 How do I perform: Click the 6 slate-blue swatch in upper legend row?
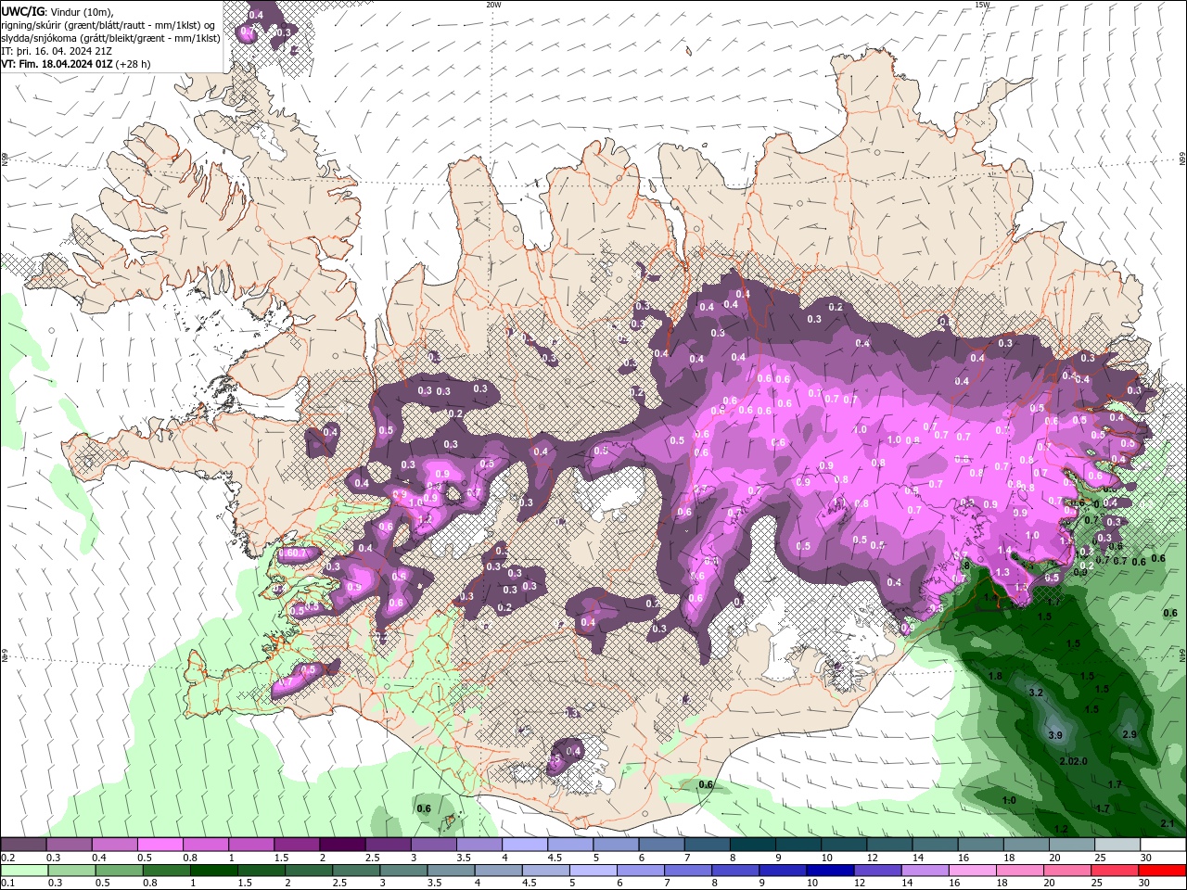[x=662, y=845]
